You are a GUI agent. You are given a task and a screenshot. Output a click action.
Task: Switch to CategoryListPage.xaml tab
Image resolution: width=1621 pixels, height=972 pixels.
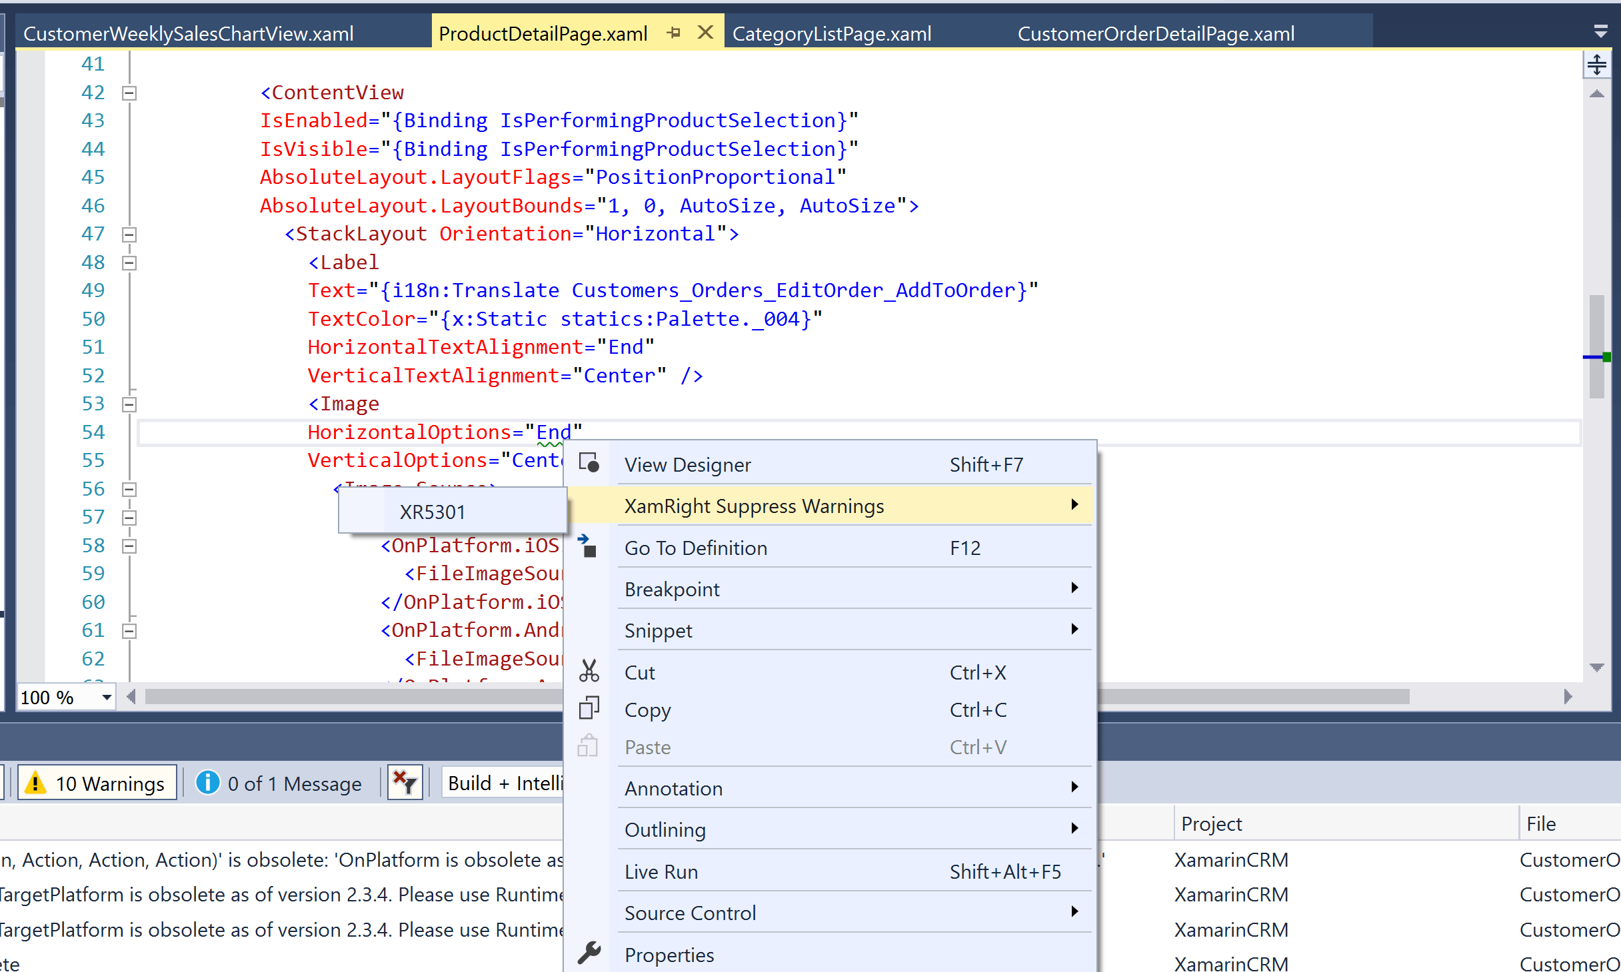coord(831,33)
